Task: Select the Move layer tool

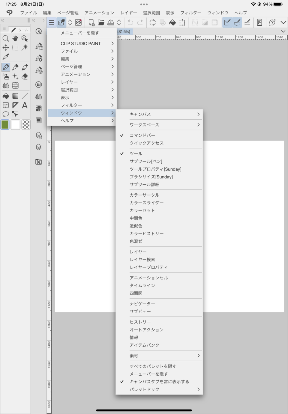Action: [x=6, y=48]
